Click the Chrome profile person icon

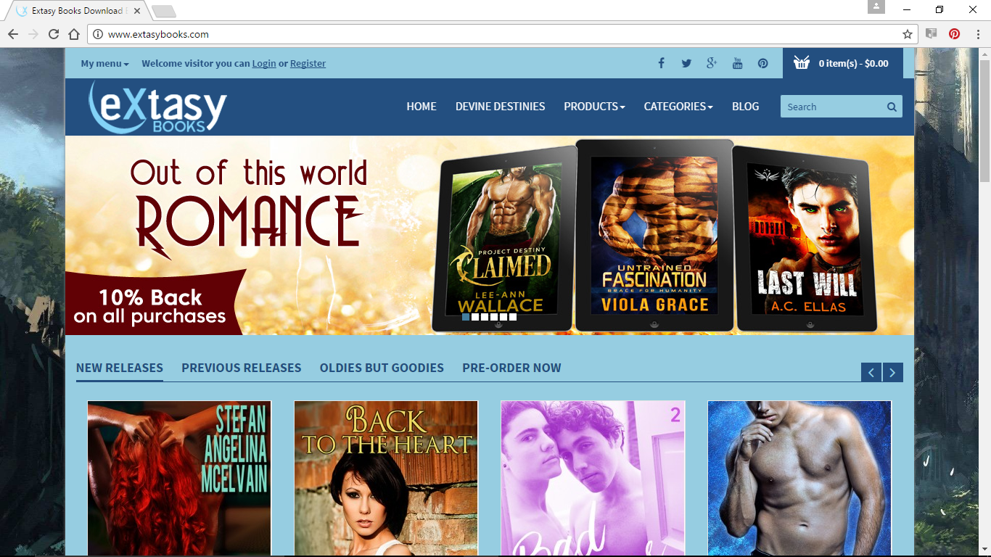click(876, 7)
